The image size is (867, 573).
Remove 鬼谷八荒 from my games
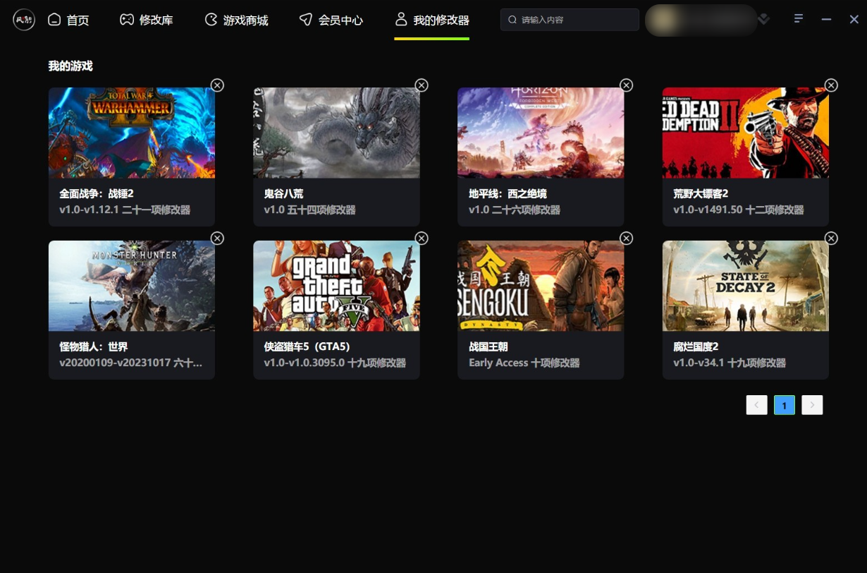(x=422, y=85)
